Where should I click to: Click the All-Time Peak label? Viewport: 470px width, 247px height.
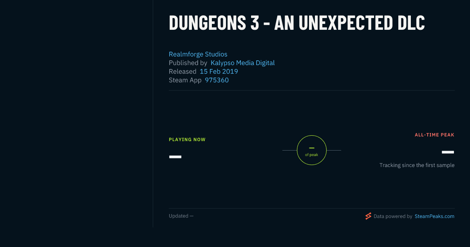(434, 135)
